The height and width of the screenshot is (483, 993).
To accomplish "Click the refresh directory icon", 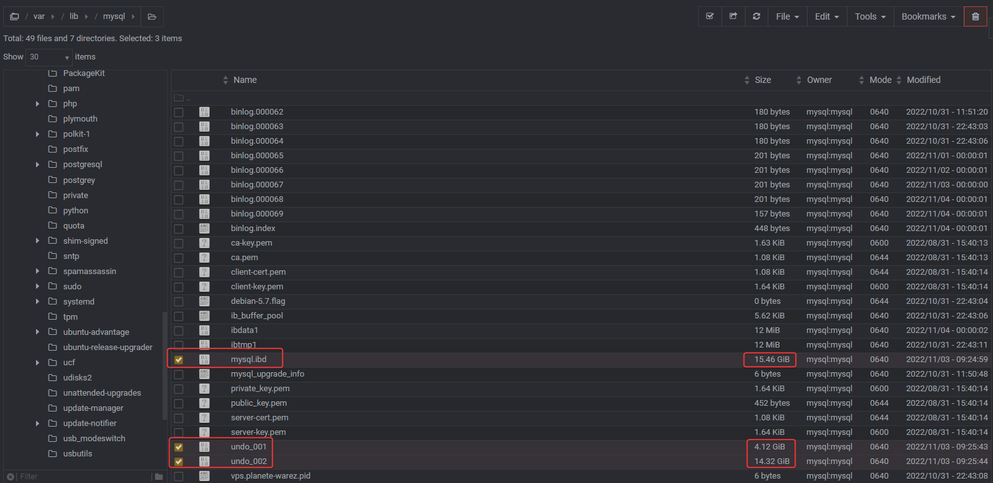I will [756, 16].
